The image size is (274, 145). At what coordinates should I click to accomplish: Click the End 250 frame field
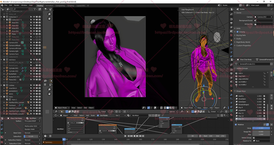(220, 136)
